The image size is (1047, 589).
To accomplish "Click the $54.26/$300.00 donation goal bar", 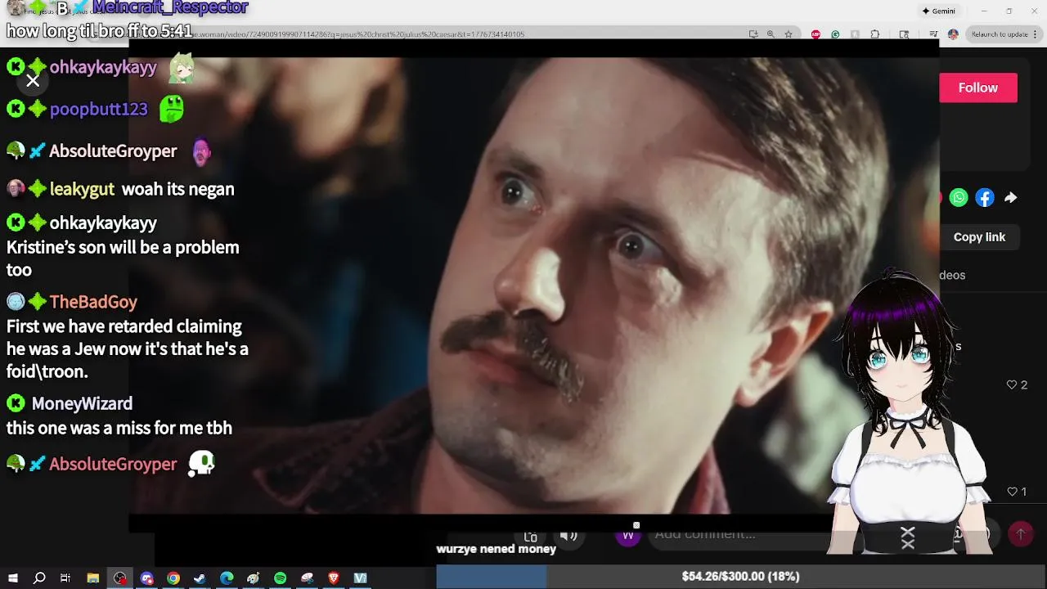I will [x=740, y=577].
